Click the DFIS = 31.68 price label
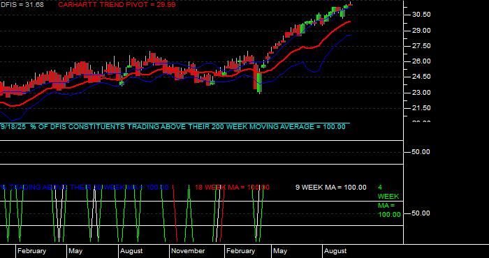 coord(22,5)
